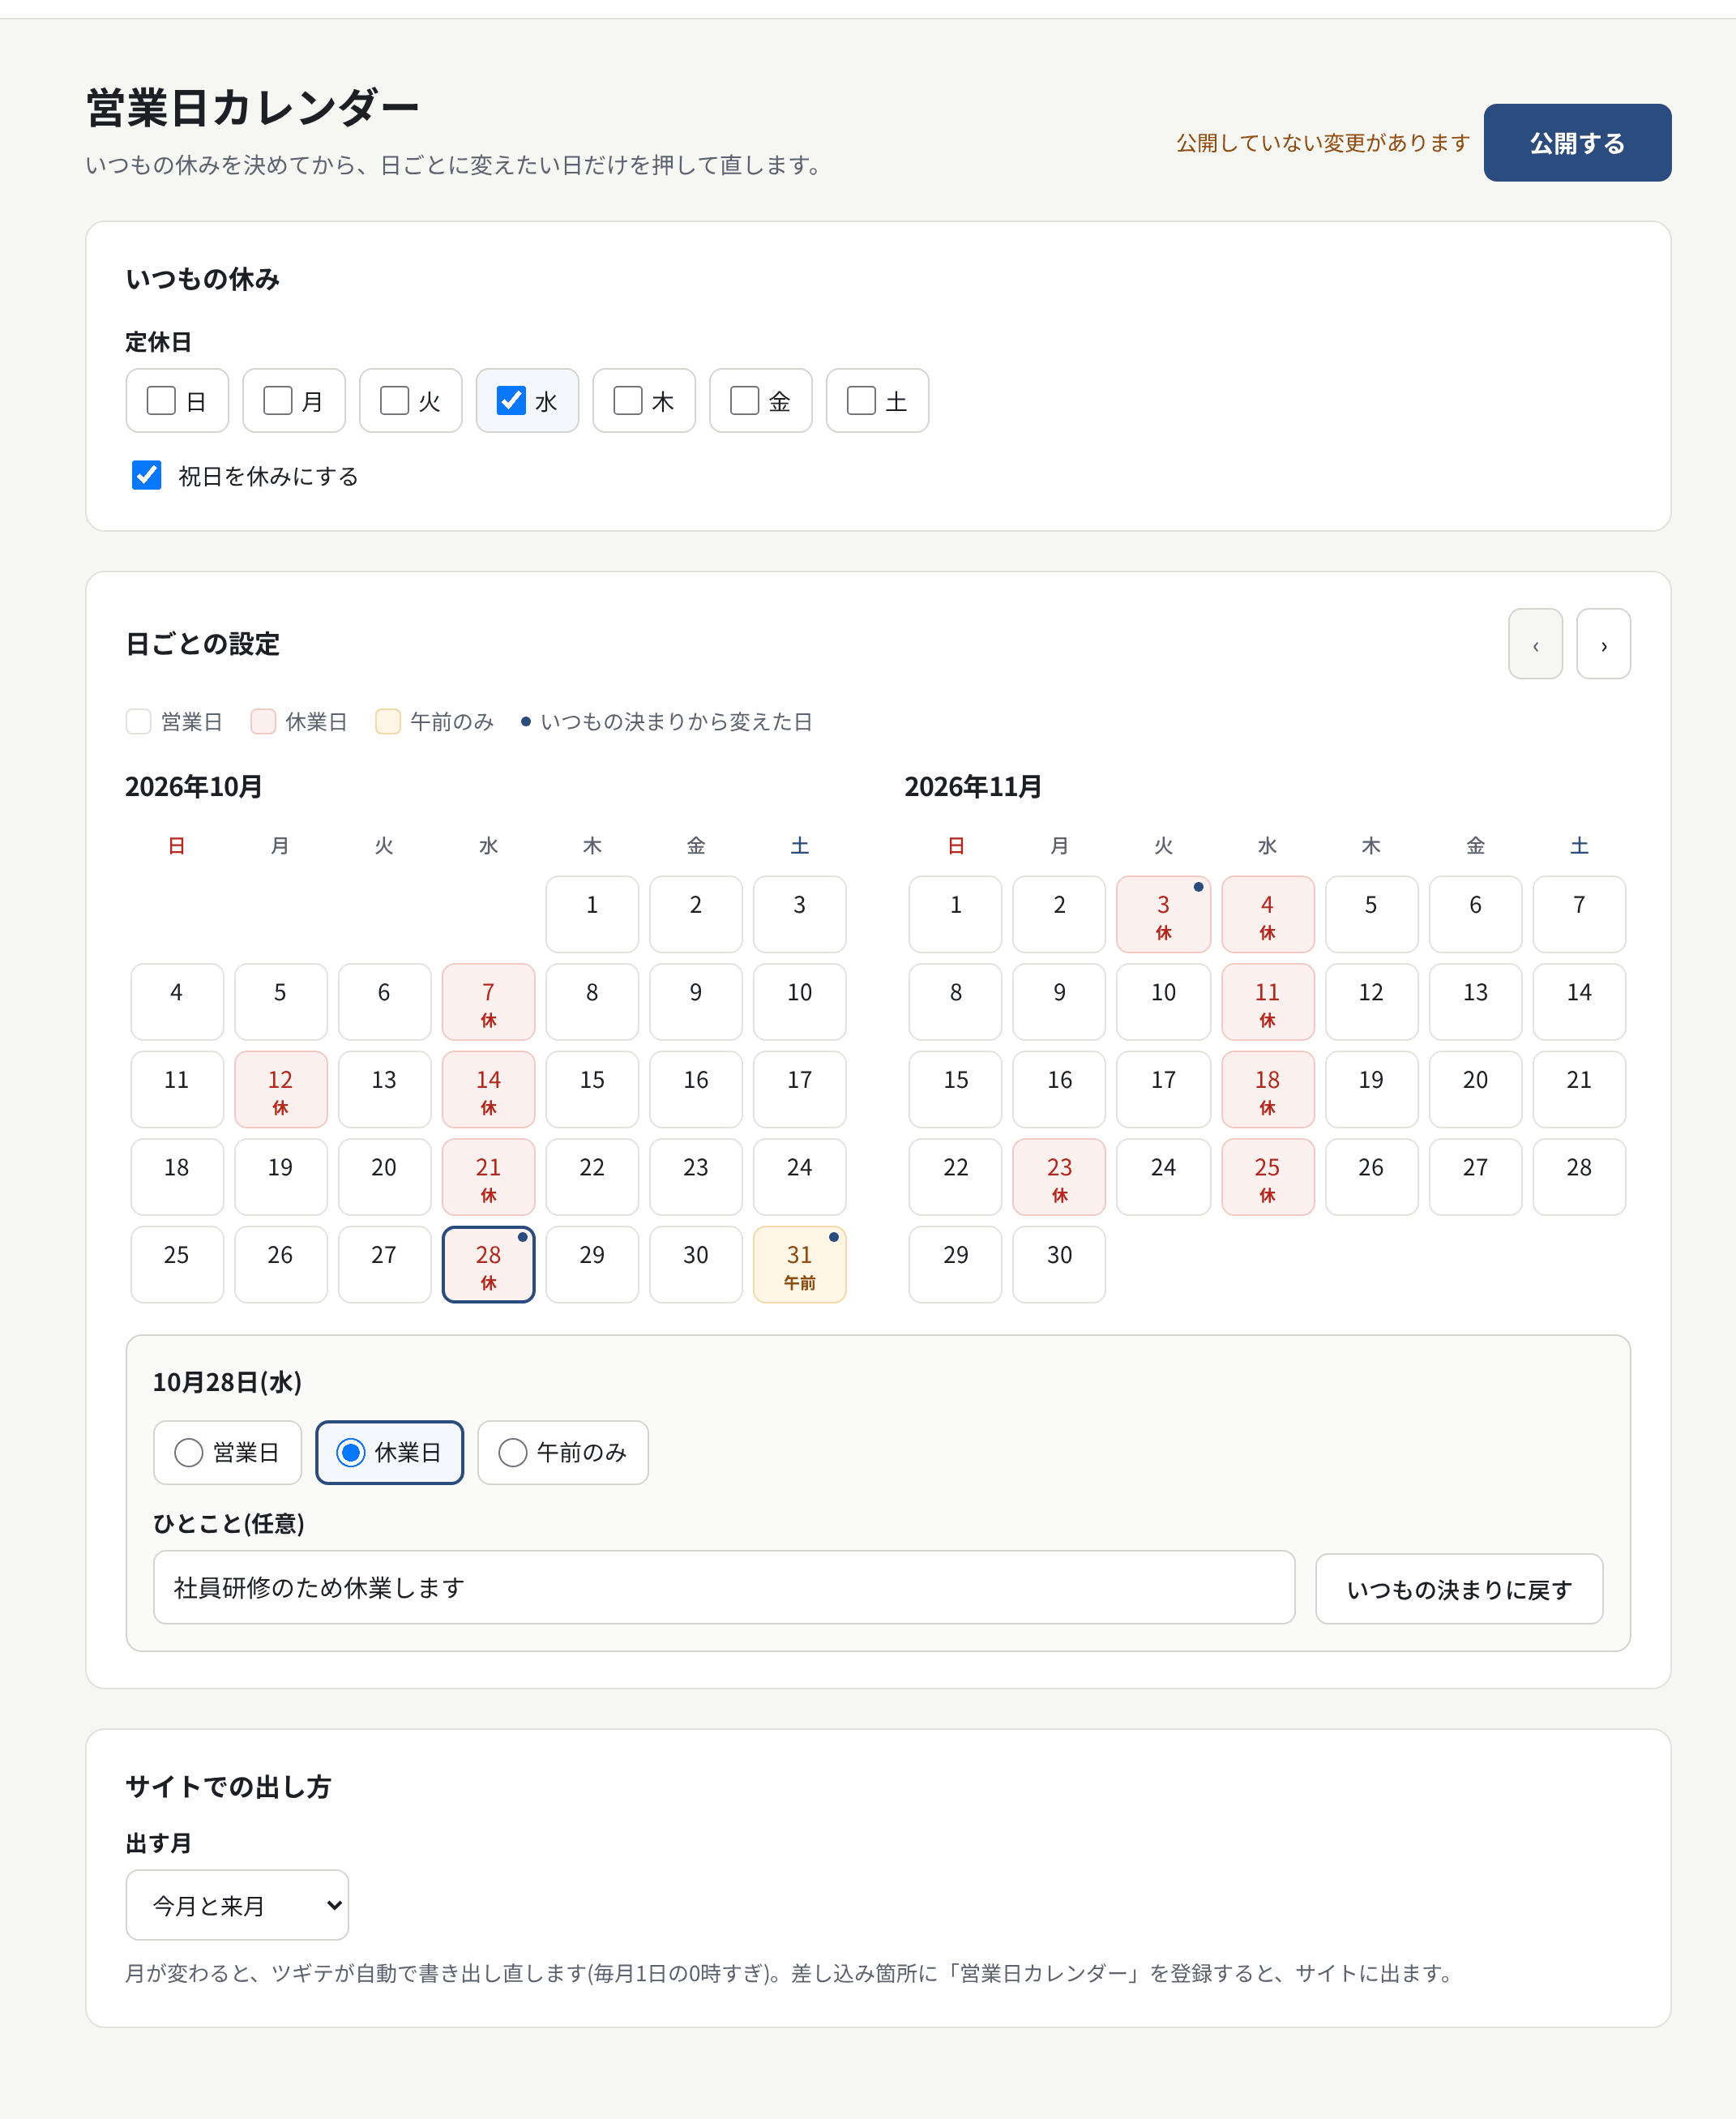Select November 23 holiday cell
Viewport: 1736px width, 2119px height.
1059,1177
